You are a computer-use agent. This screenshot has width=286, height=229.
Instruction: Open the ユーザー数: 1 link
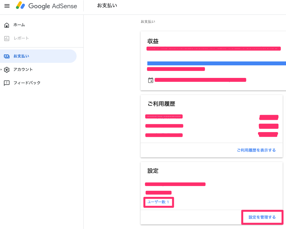point(158,202)
